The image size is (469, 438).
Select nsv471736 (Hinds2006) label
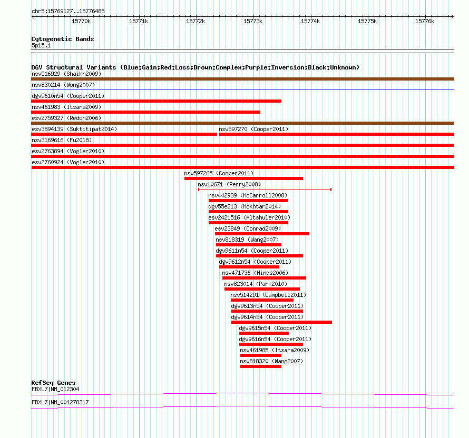pyautogui.click(x=255, y=273)
